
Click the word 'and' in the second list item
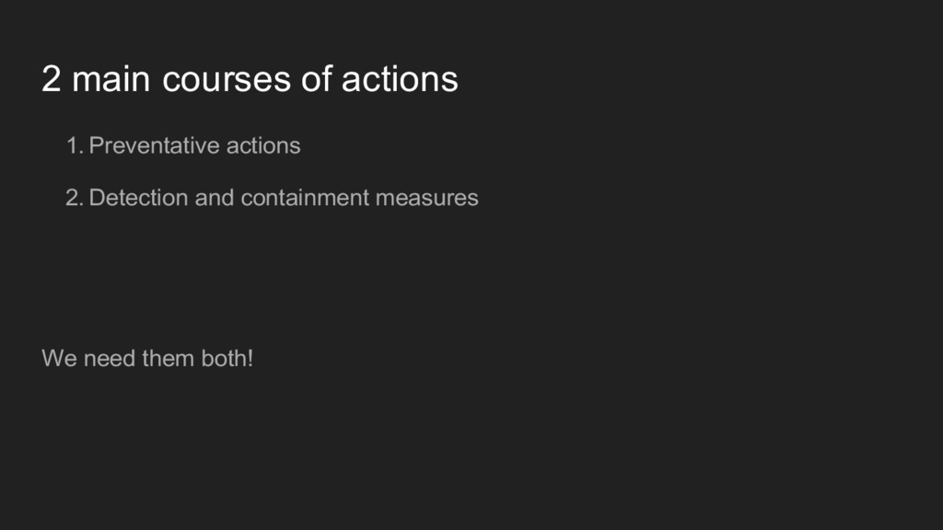tap(214, 198)
